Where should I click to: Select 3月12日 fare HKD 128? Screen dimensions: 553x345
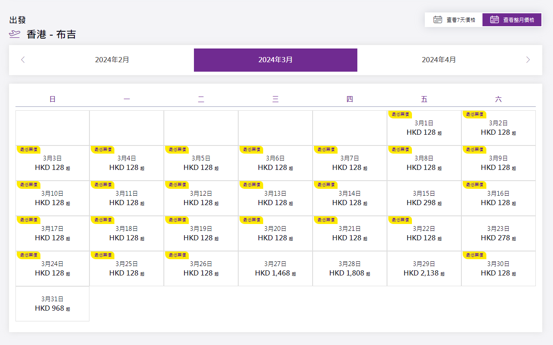tap(201, 199)
